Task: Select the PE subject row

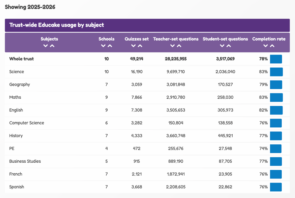Action: (147, 148)
